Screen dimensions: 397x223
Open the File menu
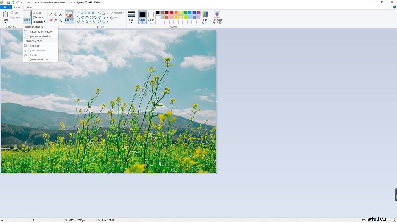(x=6, y=7)
